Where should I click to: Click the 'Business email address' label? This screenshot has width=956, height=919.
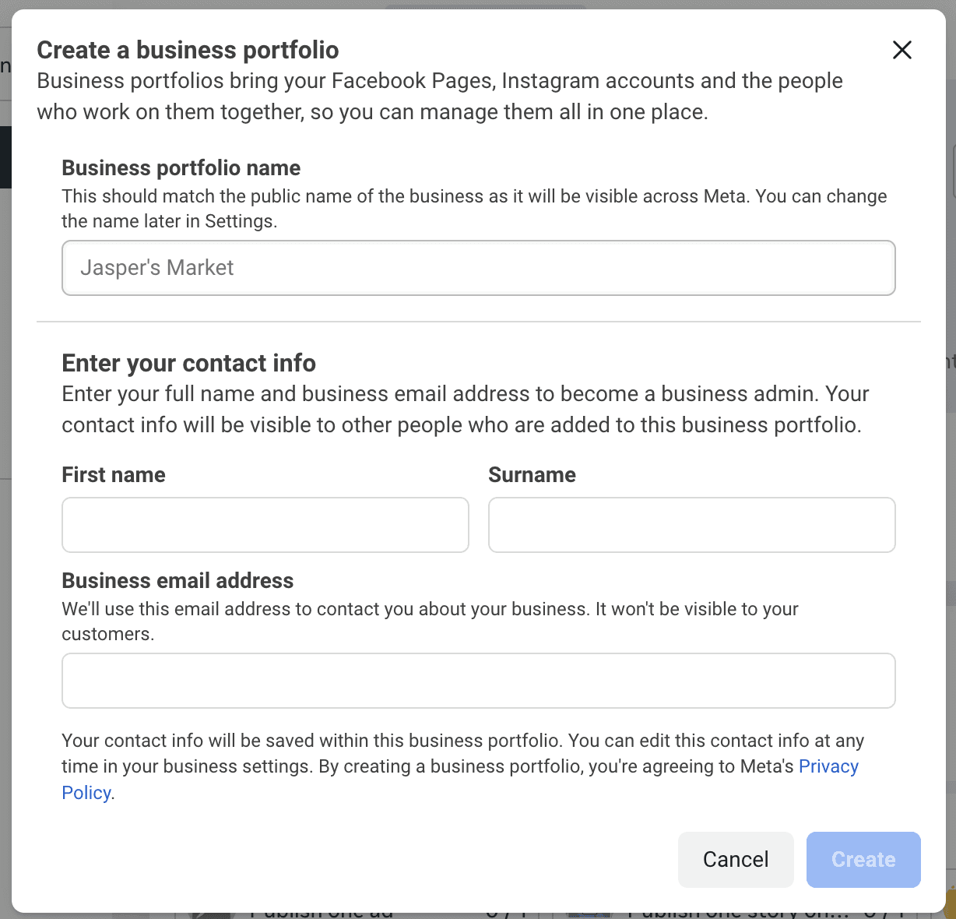(177, 581)
